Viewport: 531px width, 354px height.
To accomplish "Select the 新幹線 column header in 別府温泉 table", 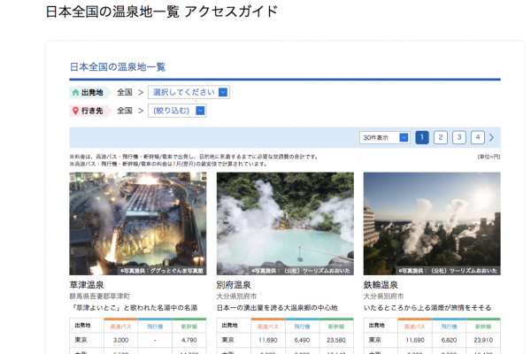I will point(336,327).
